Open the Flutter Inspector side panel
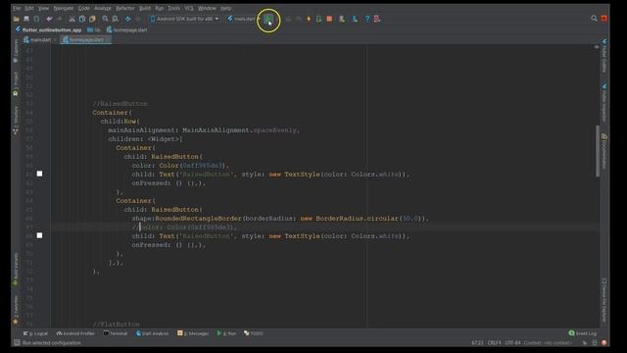Viewport: 627px width, 353px height. [x=604, y=102]
